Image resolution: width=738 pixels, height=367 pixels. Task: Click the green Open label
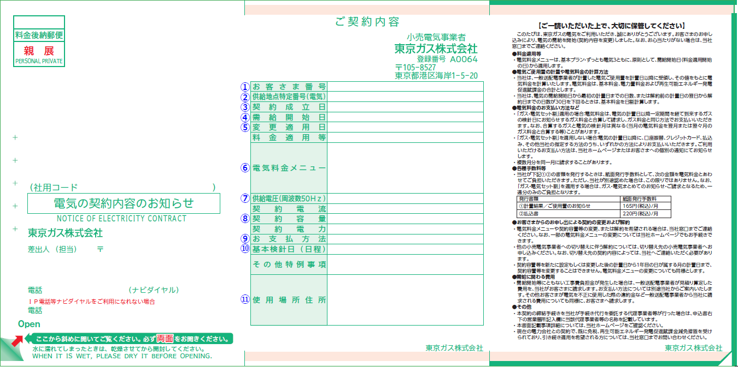click(29, 324)
